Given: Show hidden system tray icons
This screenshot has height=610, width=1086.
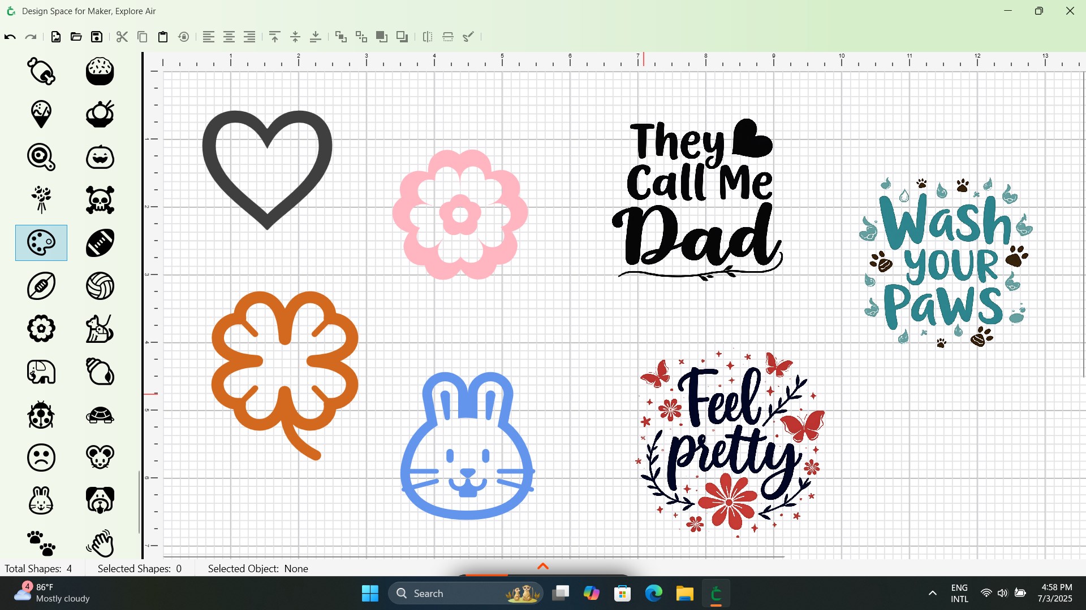Looking at the screenshot, I should [933, 594].
